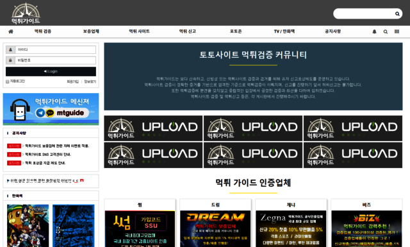Follow the 정보찾기 link
410x247 pixels.
pyautogui.click(x=90, y=81)
